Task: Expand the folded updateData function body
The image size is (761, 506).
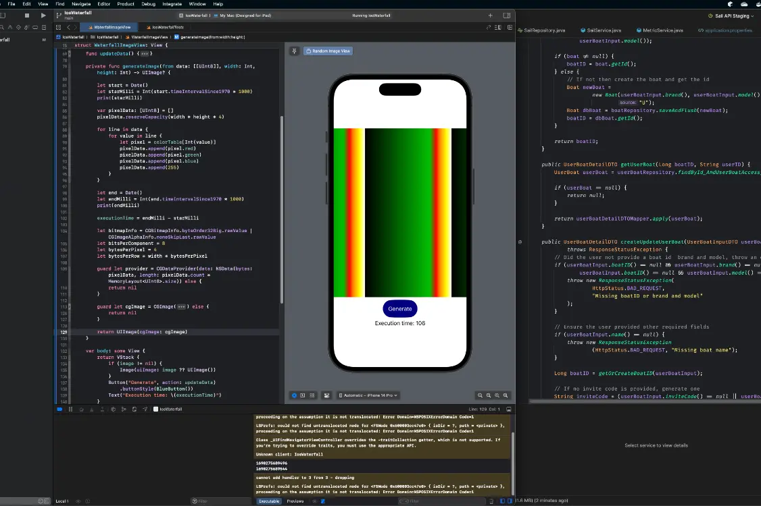Action: click(145, 54)
